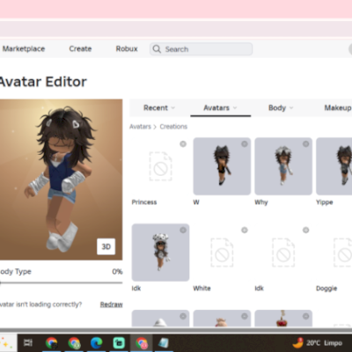The image size is (352, 352).
Task: Switch to the Body tab
Action: point(281,108)
